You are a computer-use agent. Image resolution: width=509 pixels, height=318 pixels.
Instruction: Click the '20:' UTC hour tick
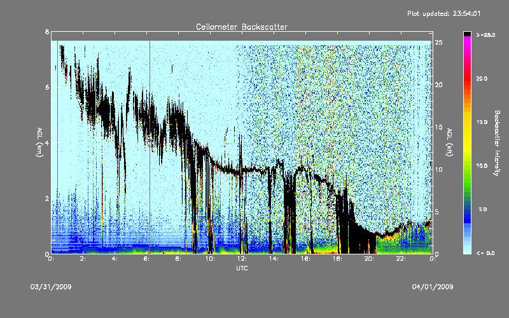point(369,259)
